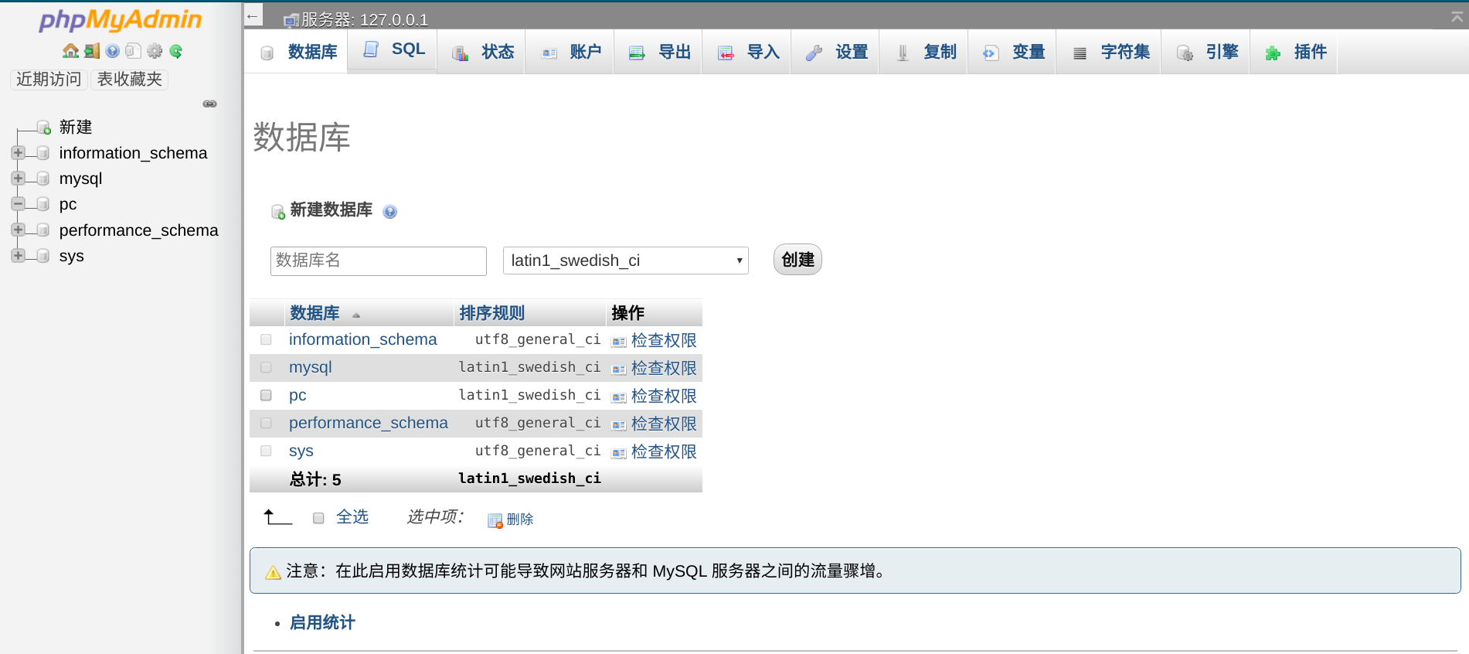1469x654 pixels.
Task: Click the 数据库名 input field
Action: (x=379, y=261)
